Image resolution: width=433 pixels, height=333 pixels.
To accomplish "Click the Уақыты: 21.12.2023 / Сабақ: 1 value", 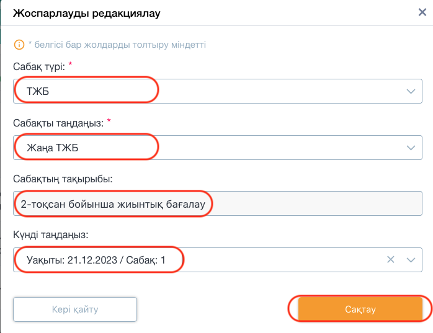I will (96, 260).
